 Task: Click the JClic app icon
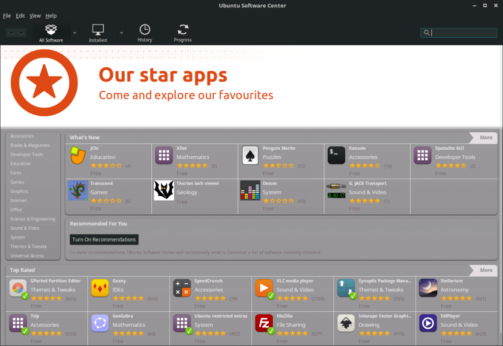pyautogui.click(x=78, y=155)
